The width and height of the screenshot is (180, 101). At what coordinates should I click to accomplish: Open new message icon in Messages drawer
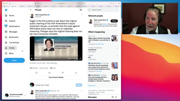pos(112,97)
